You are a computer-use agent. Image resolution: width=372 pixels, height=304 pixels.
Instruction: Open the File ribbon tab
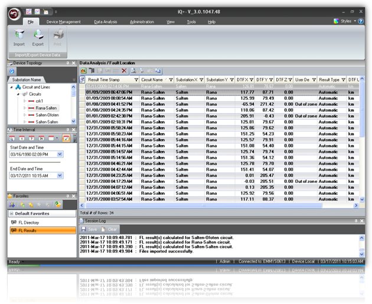tap(31, 22)
